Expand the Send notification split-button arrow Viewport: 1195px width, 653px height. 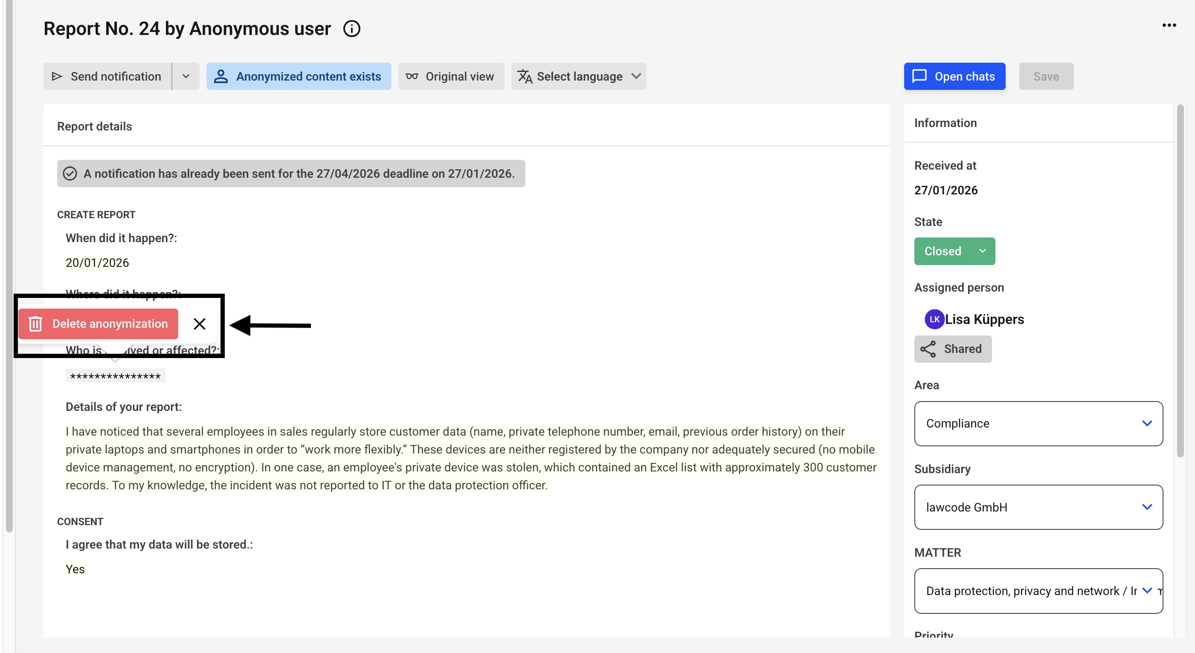tap(186, 77)
